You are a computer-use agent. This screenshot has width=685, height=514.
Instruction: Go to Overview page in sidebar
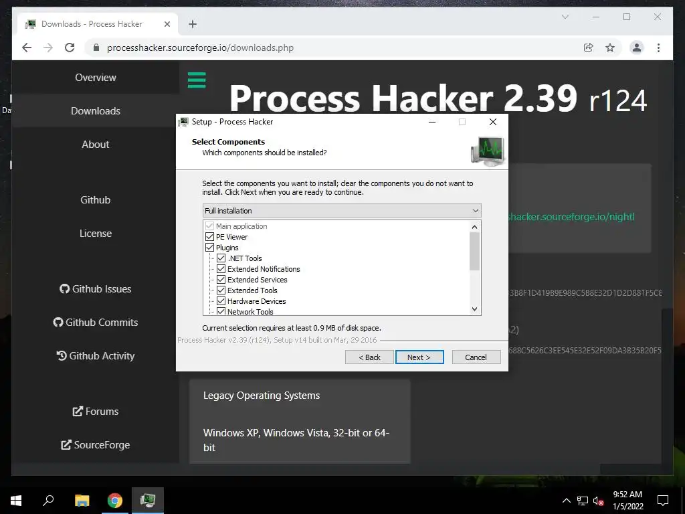95,78
